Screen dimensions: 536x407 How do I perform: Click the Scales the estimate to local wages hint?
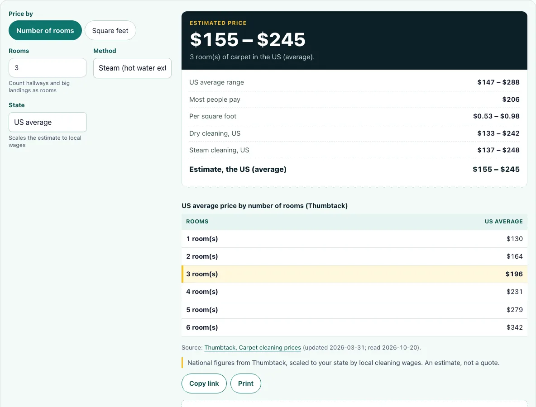pos(45,142)
